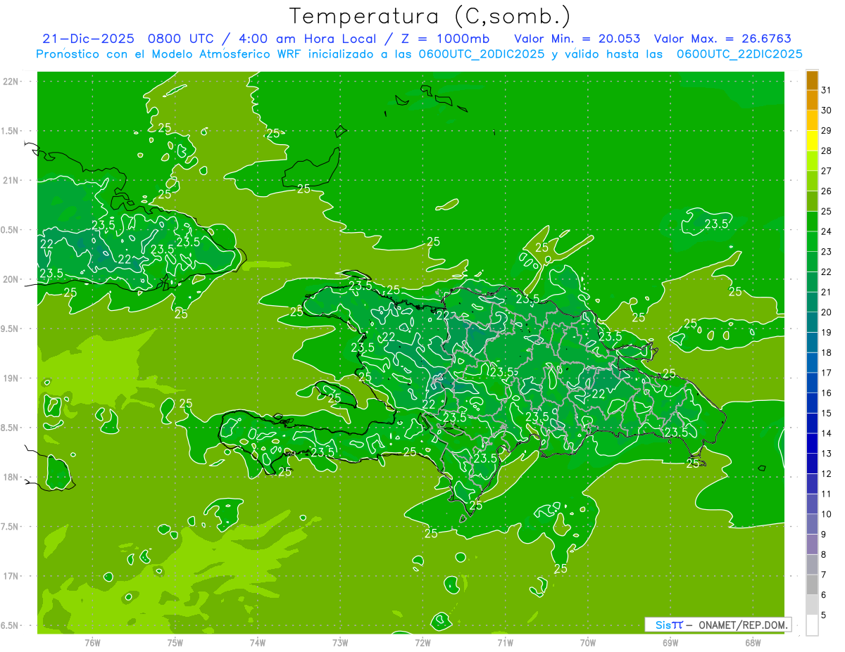Image resolution: width=845 pixels, height=652 pixels.
Task: Click the '14' value on the color scale
Action: tap(827, 434)
